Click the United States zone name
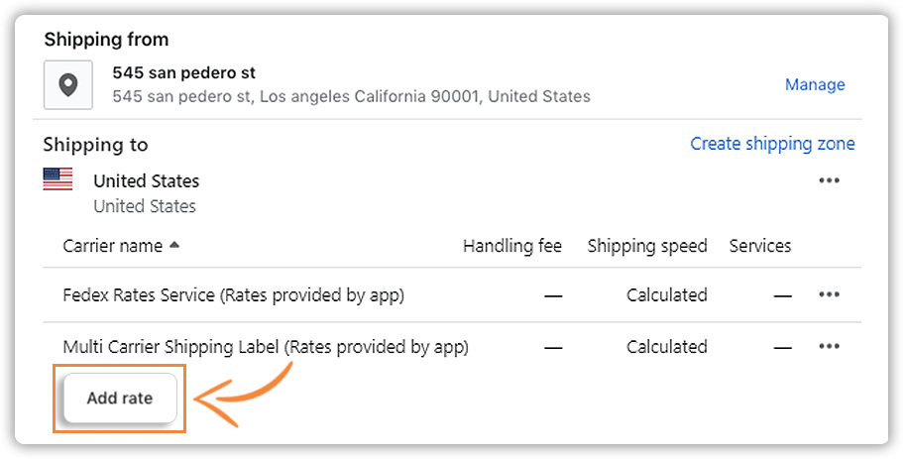 [x=147, y=180]
